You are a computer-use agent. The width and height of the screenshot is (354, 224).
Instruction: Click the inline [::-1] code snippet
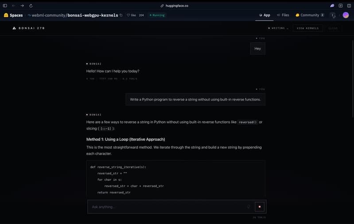click(105, 128)
